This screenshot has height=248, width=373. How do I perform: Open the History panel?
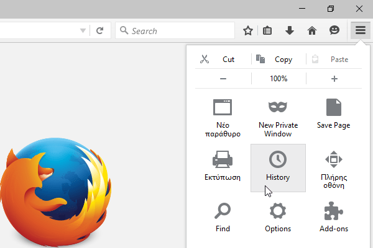pos(278,168)
